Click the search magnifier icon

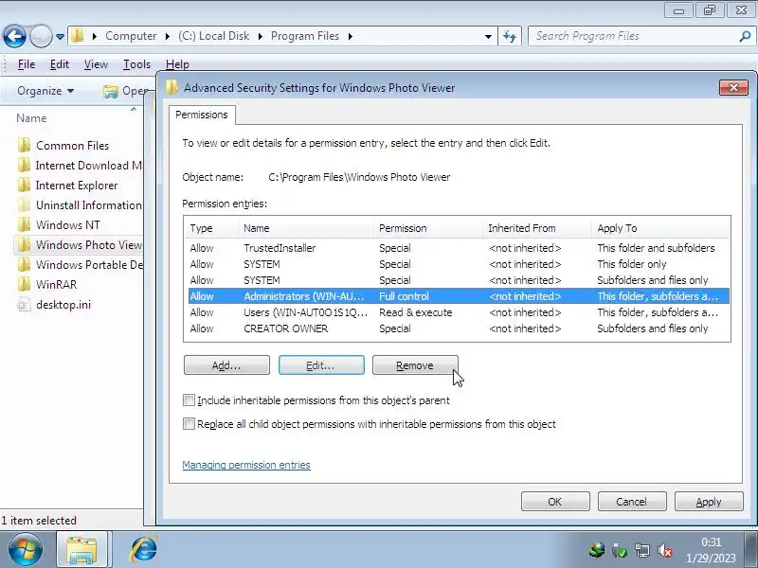click(x=745, y=36)
